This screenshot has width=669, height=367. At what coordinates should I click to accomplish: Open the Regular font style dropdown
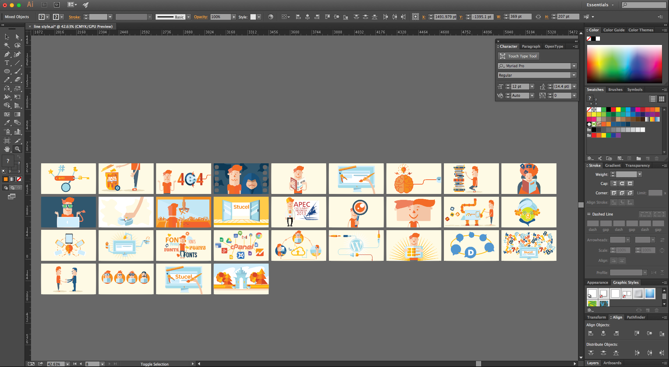pyautogui.click(x=574, y=75)
